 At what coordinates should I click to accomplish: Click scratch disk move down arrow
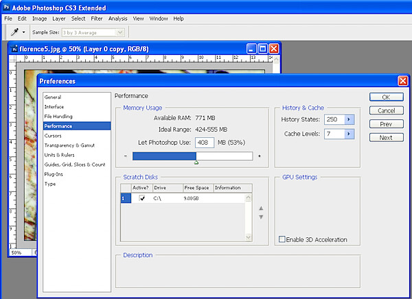tap(261, 217)
